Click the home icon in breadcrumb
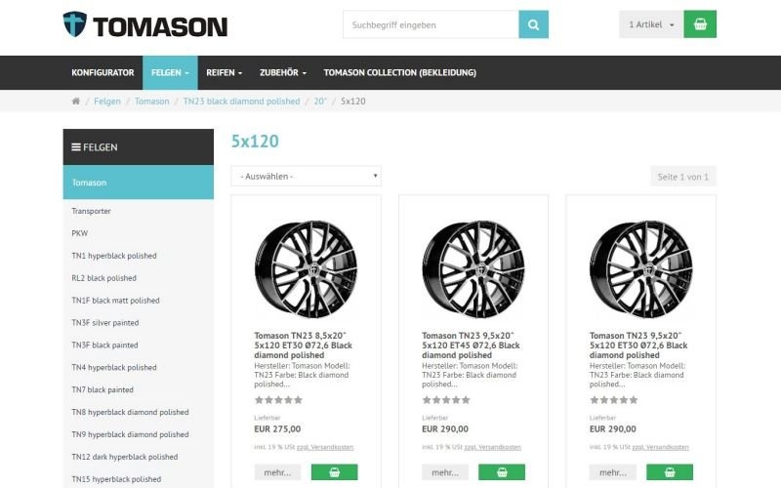 (76, 102)
